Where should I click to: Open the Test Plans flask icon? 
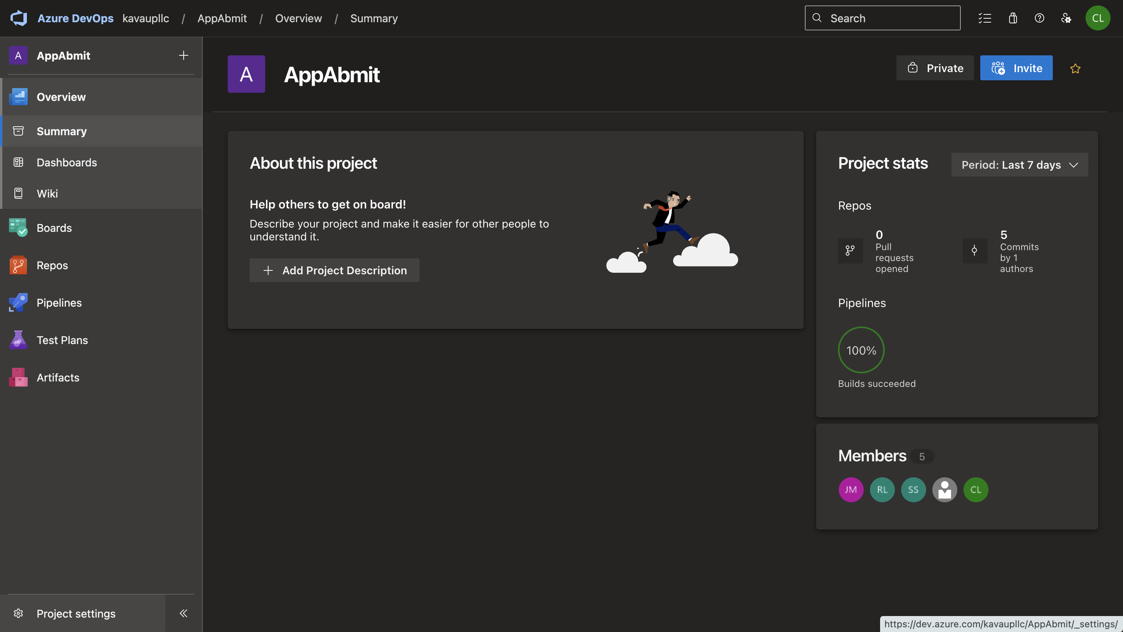pos(18,340)
